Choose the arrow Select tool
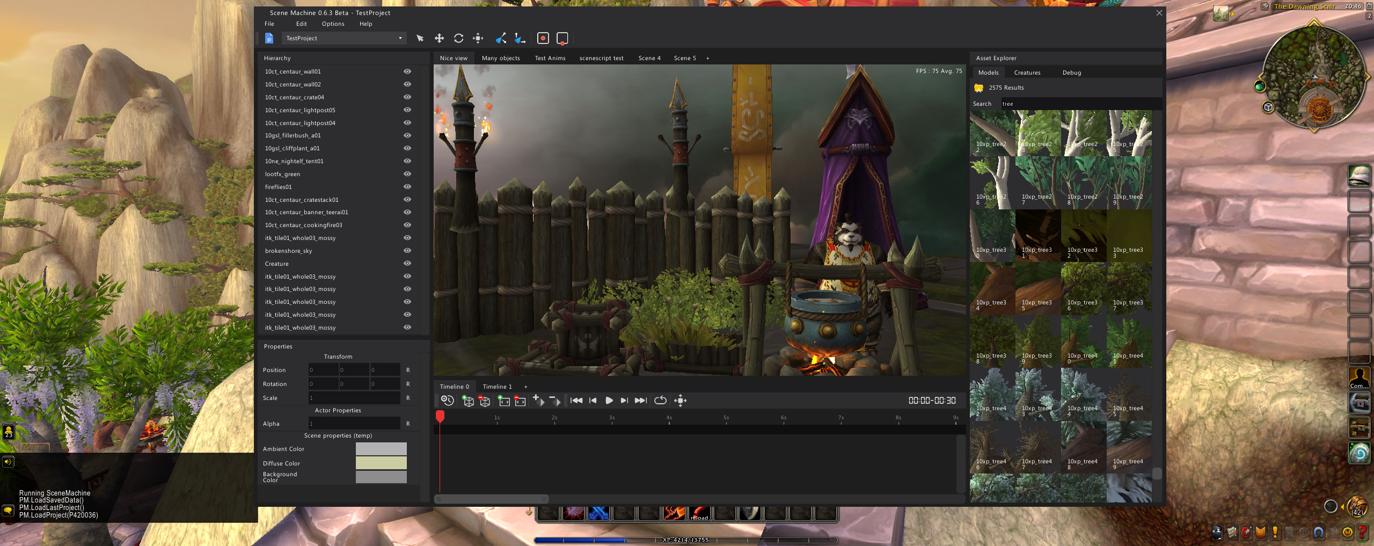This screenshot has width=1374, height=546. pyautogui.click(x=420, y=38)
